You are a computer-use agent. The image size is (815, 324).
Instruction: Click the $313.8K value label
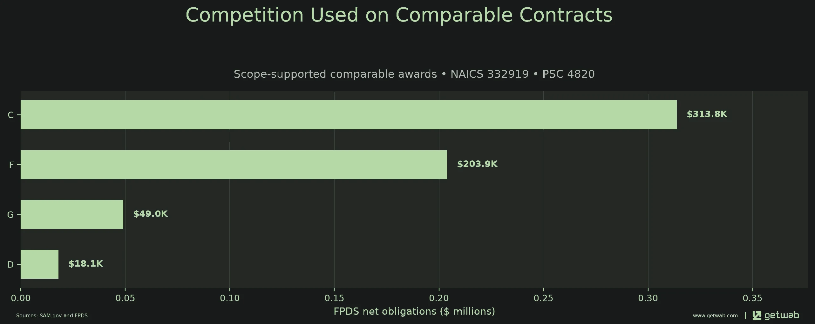(x=707, y=114)
